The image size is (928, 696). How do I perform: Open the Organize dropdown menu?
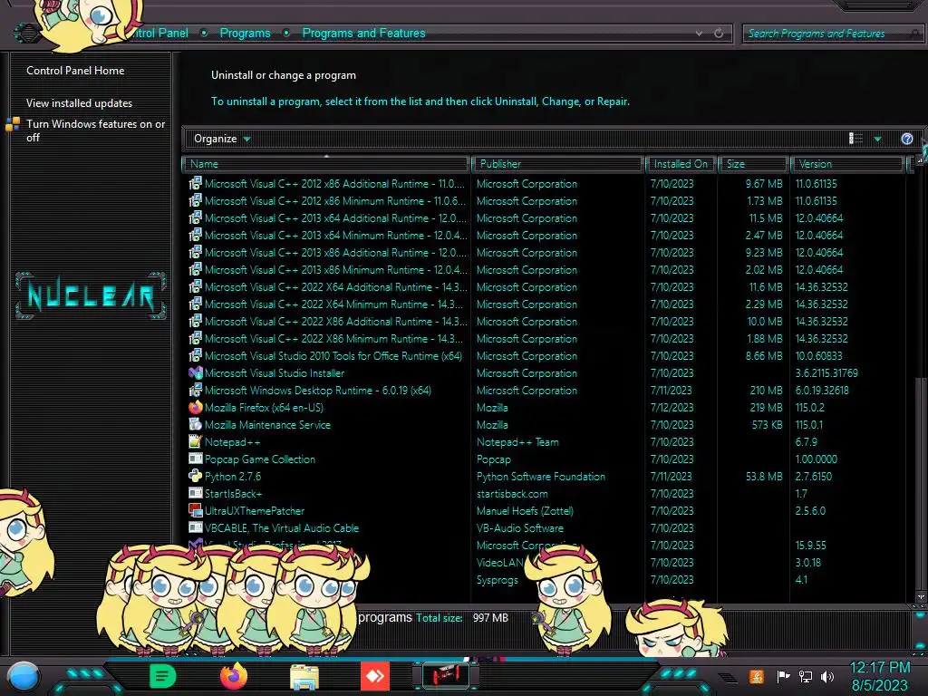222,139
